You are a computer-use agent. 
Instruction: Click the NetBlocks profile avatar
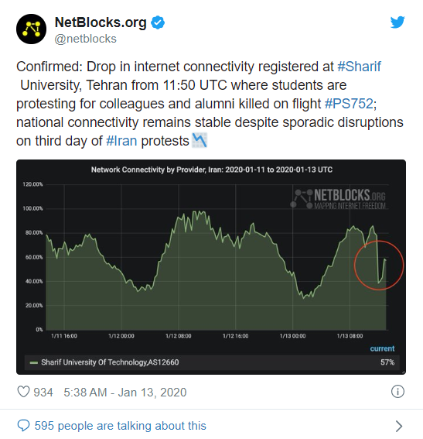(x=31, y=29)
